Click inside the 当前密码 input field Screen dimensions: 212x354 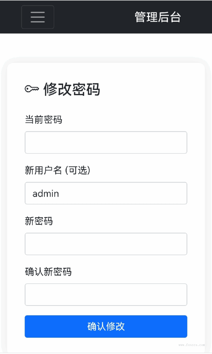coord(105,142)
